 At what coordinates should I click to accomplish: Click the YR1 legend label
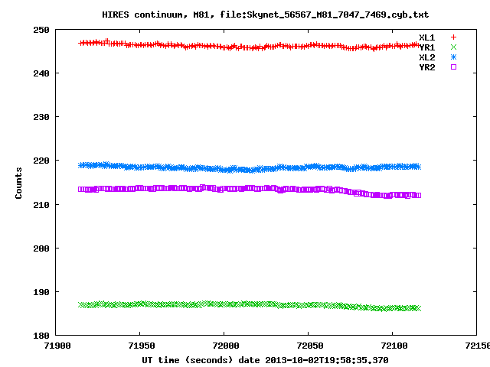[427, 47]
